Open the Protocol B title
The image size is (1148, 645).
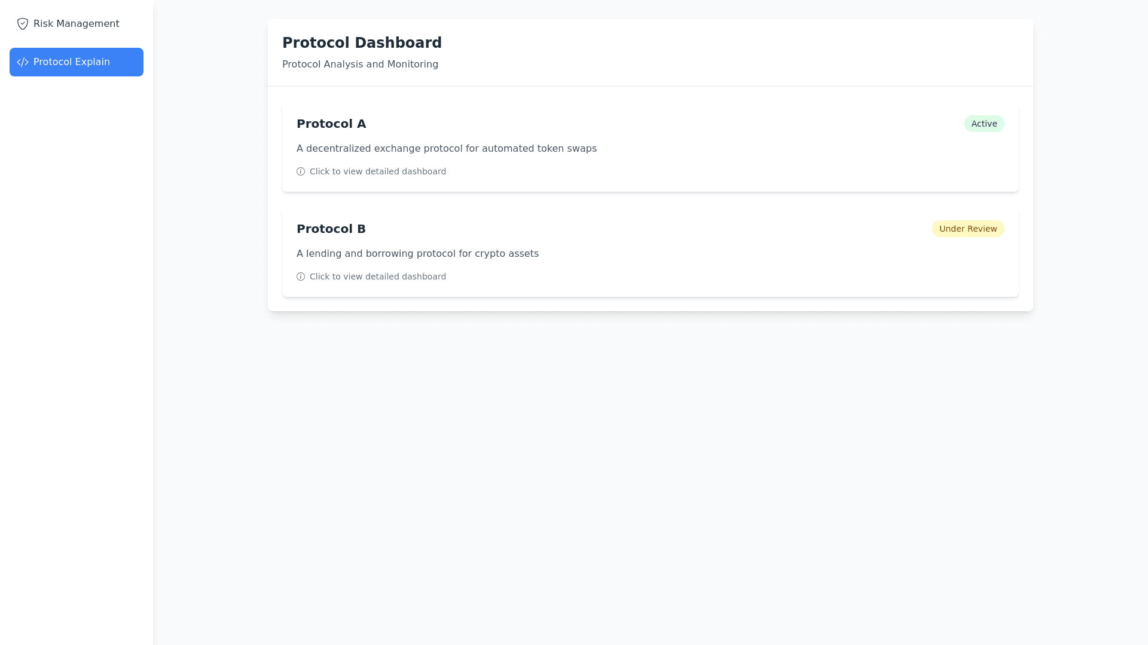pos(331,229)
